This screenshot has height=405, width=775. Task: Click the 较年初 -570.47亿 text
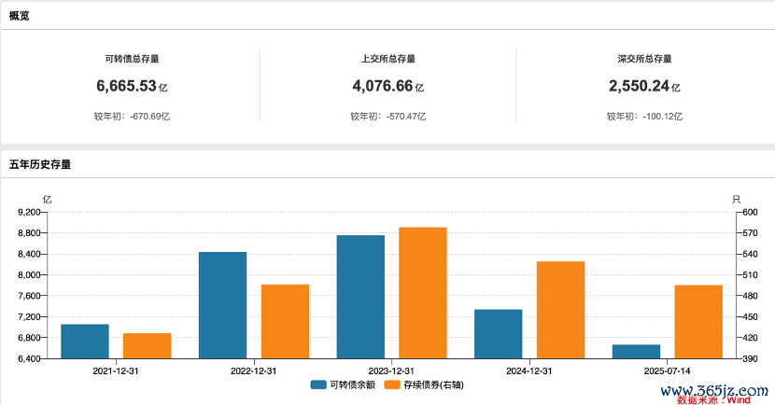tap(388, 117)
